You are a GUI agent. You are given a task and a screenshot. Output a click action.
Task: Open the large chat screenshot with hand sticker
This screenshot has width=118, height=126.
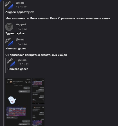pos(18,102)
